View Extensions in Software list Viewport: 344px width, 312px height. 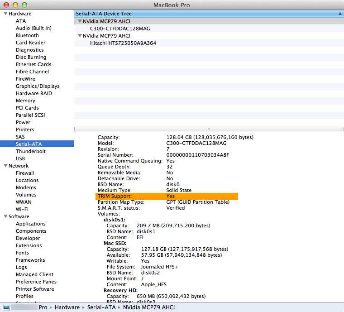pyautogui.click(x=29, y=245)
